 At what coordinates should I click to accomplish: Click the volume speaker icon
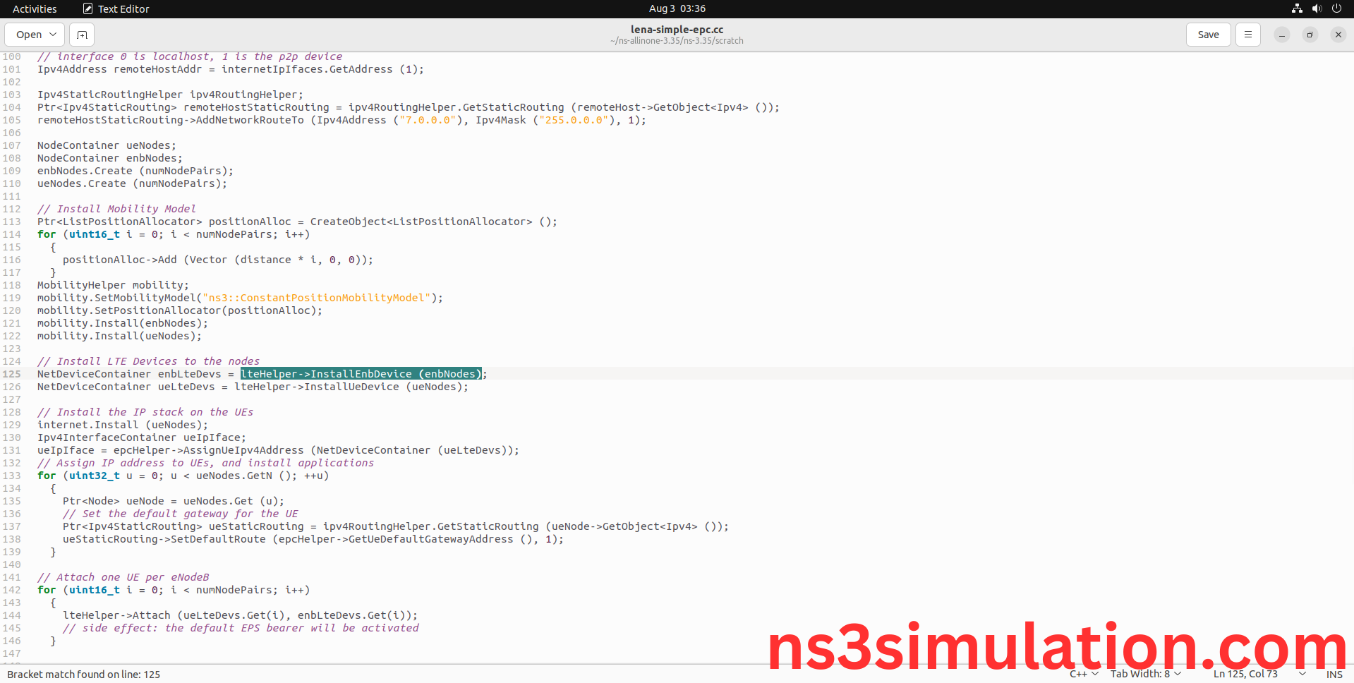point(1317,8)
